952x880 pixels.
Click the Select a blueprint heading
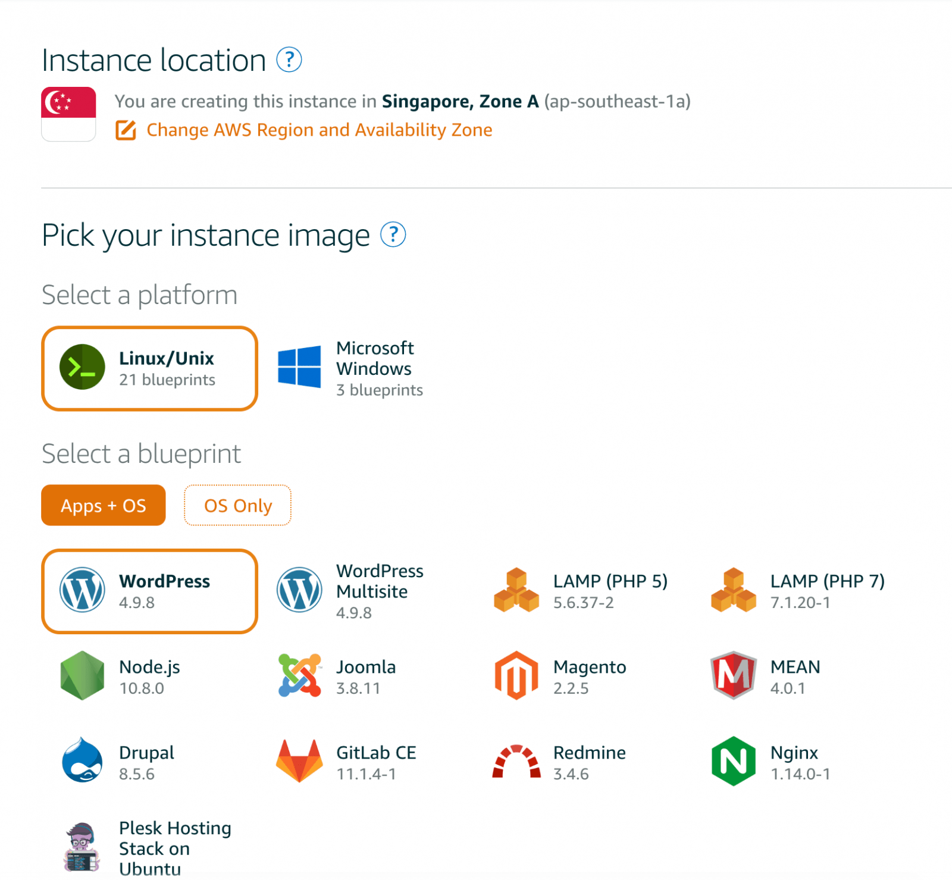click(x=141, y=454)
